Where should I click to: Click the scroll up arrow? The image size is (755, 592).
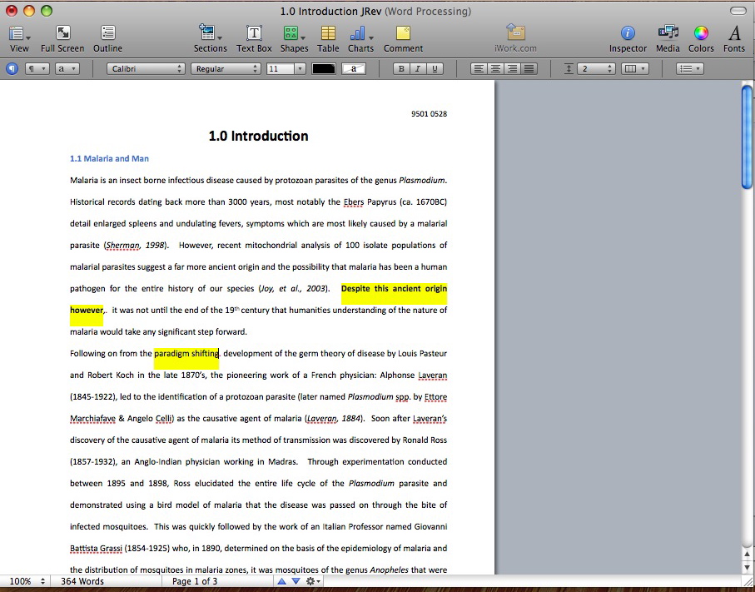(747, 554)
